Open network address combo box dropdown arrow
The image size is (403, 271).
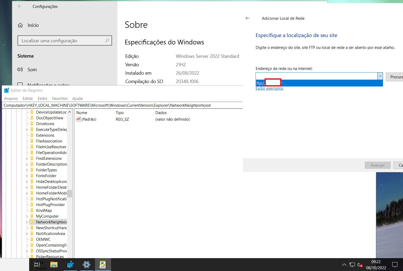click(x=380, y=76)
